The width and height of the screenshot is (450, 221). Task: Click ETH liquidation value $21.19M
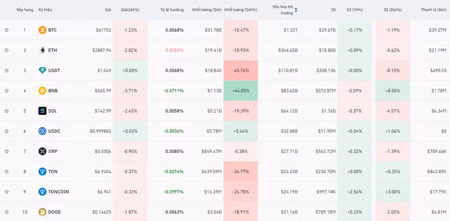pos(438,50)
